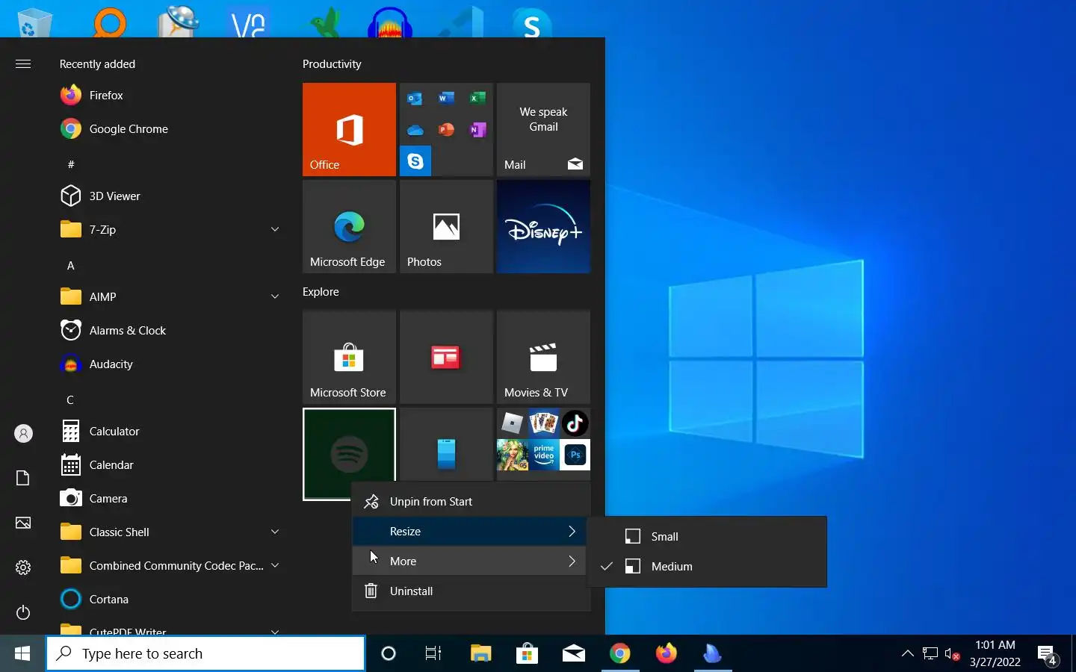The image size is (1076, 672).
Task: Open Recycle Bin on desktop
Action: pos(34,22)
